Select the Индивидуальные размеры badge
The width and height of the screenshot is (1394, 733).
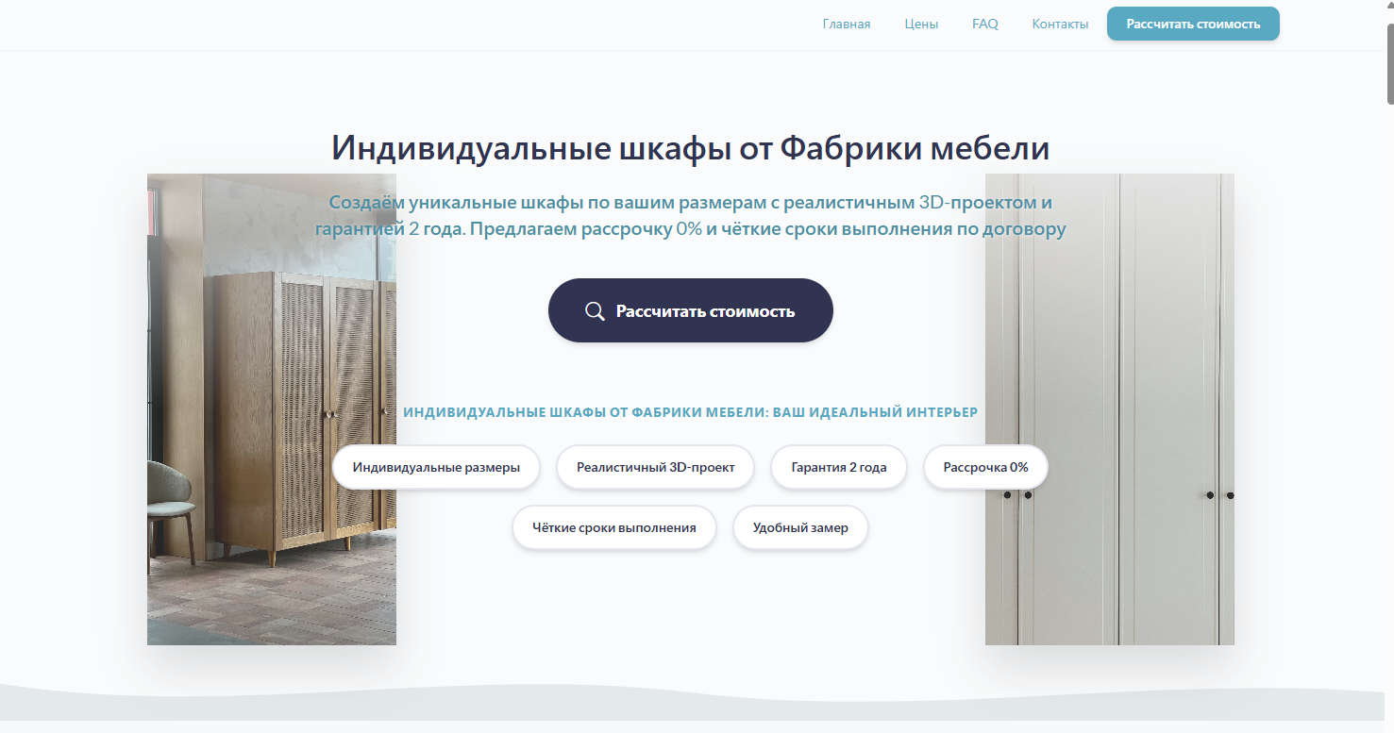(435, 466)
